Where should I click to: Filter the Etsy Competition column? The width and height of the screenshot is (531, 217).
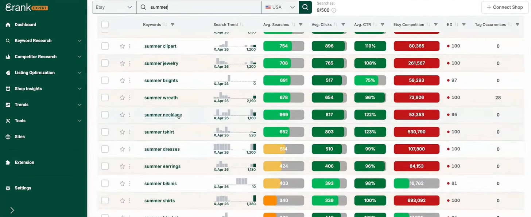pyautogui.click(x=435, y=25)
